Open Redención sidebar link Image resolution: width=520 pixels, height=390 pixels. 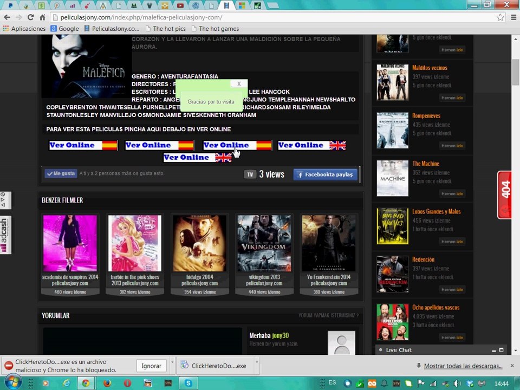point(423,259)
